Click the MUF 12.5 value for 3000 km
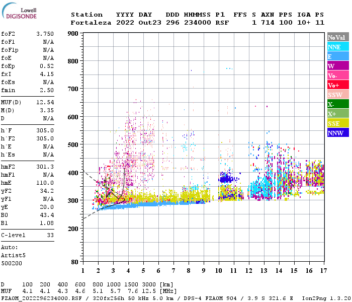 149,291
